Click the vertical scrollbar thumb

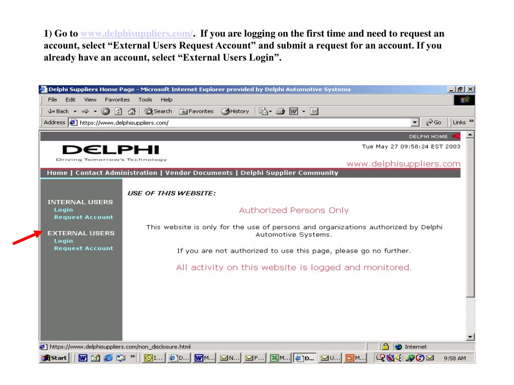coord(470,218)
